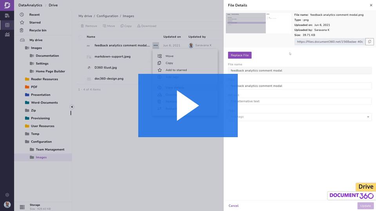Sort by Updated on column header
The height and width of the screenshot is (211, 376).
point(172,37)
